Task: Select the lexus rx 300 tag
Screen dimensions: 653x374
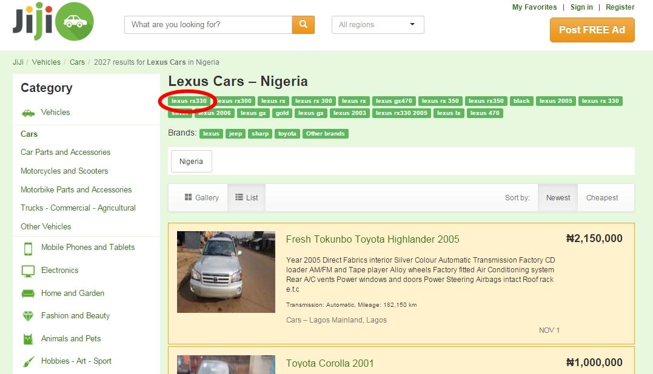Action: [313, 101]
